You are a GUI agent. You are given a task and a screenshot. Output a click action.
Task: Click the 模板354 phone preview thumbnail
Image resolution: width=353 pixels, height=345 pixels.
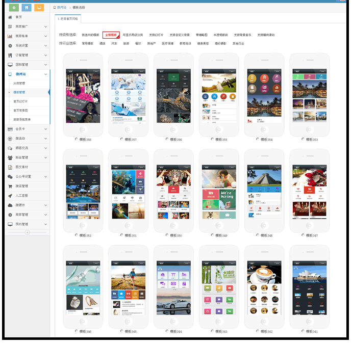pos(266,96)
